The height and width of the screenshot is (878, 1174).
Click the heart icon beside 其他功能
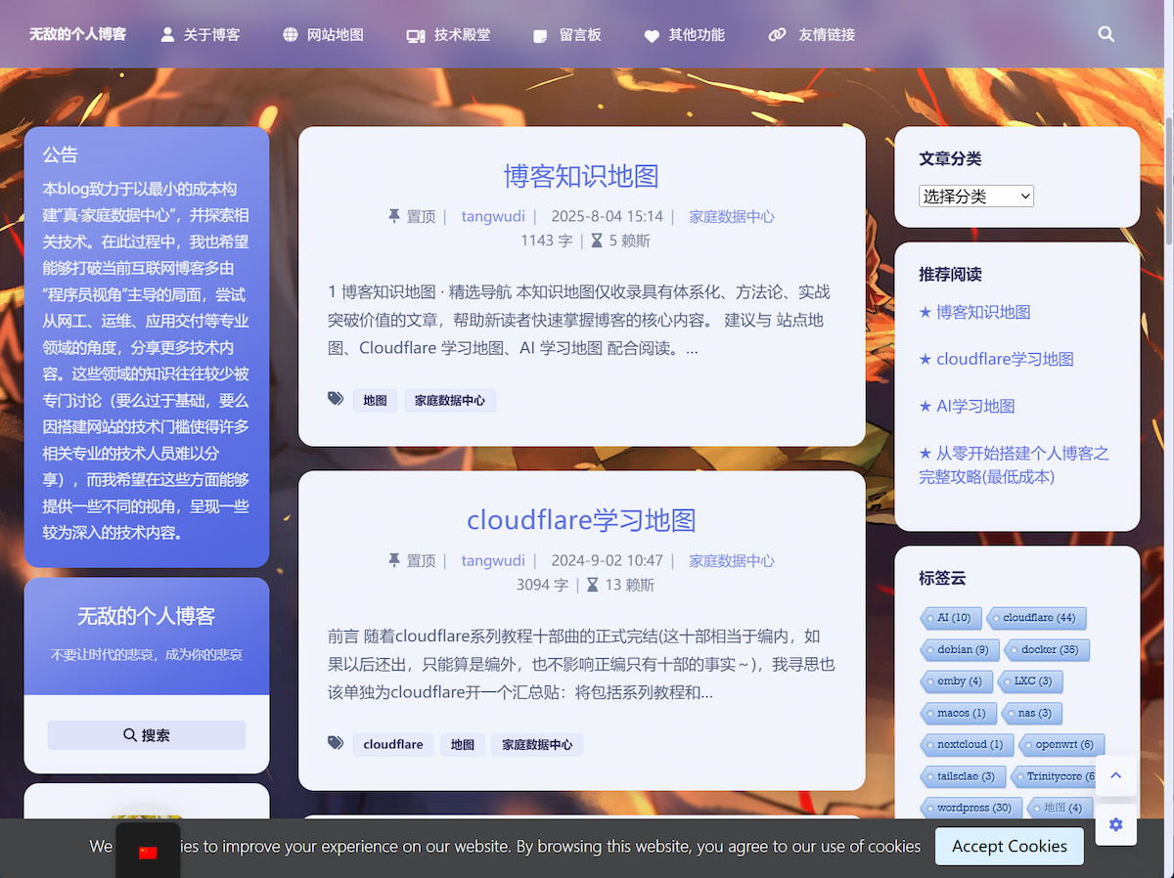pos(651,35)
